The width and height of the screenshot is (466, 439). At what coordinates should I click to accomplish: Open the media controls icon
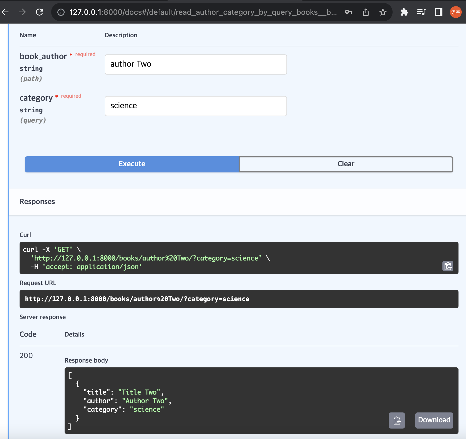point(421,12)
